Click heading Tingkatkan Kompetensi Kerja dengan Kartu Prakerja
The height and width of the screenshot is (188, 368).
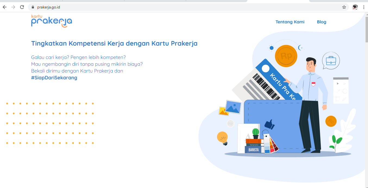(114, 43)
